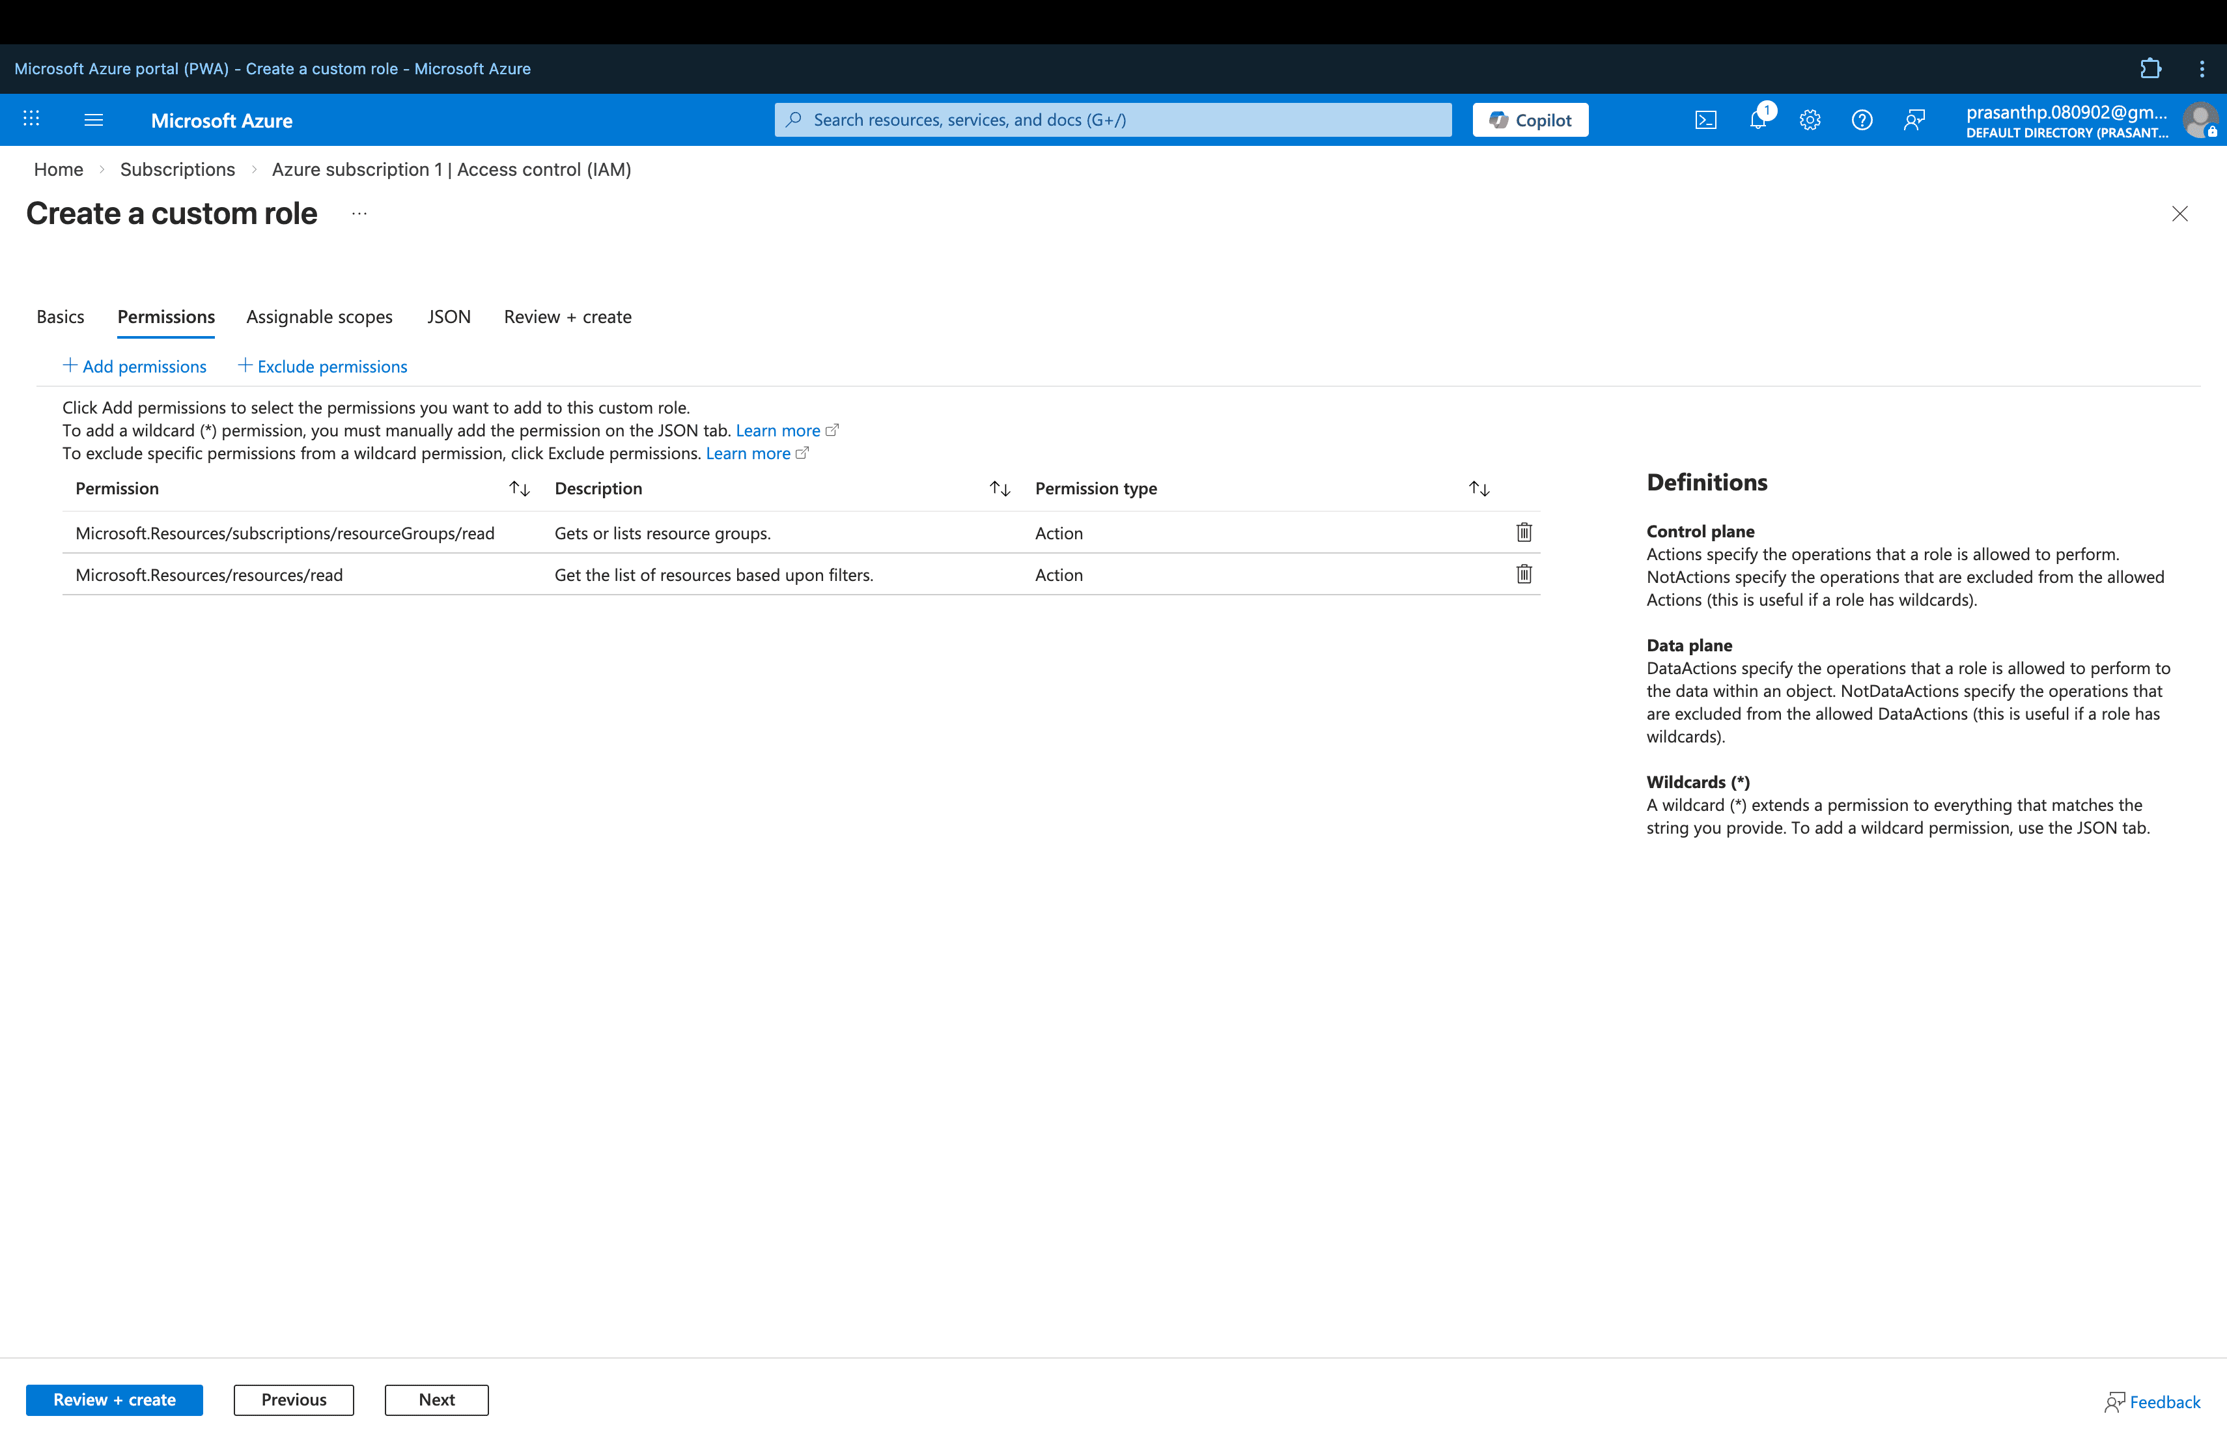Switch to the Assignable scopes tab
This screenshot has width=2227, height=1442.
[319, 317]
